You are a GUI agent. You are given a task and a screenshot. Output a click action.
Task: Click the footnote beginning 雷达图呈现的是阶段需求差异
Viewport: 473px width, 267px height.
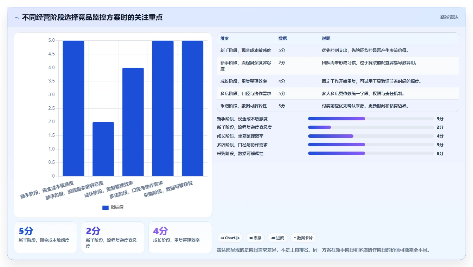[x=324, y=250]
